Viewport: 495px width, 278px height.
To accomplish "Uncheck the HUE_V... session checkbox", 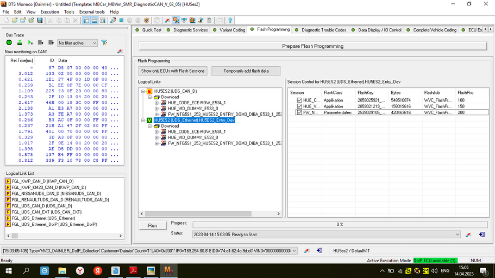I will (x=299, y=106).
